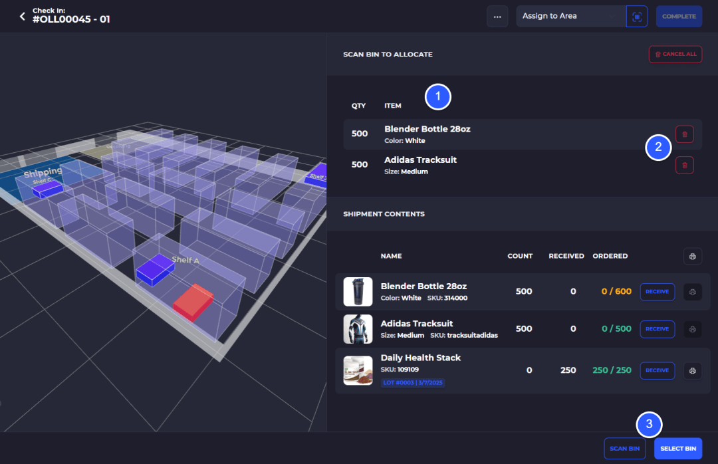Screen dimensions: 718x464
Task: Click the SHIPMENT CONTENTS heading
Action: [x=384, y=214]
